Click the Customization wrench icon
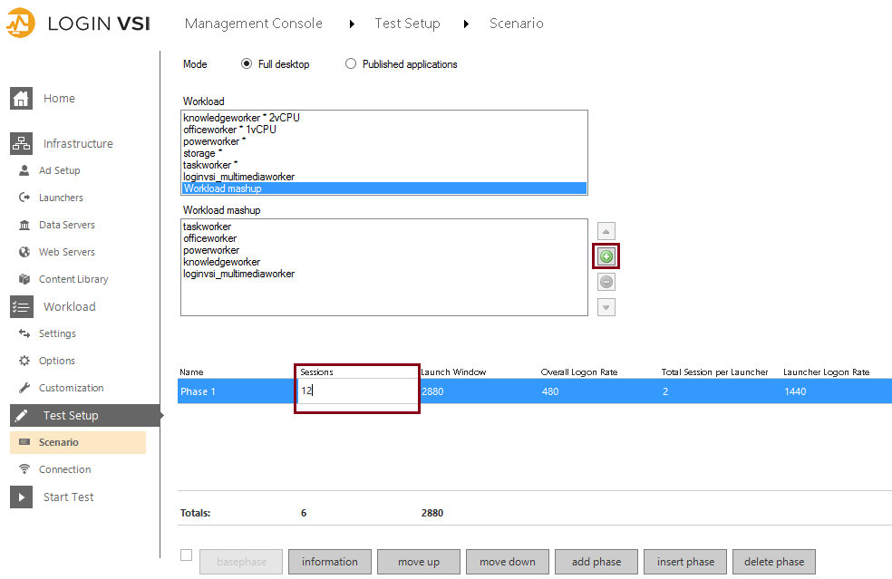Viewport: 892px width, 579px height. [24, 388]
